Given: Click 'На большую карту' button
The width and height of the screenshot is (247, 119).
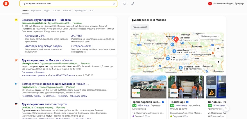Looking at the screenshot, I should click(x=210, y=36).
